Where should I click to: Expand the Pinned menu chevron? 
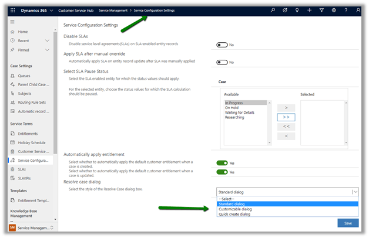47,50
